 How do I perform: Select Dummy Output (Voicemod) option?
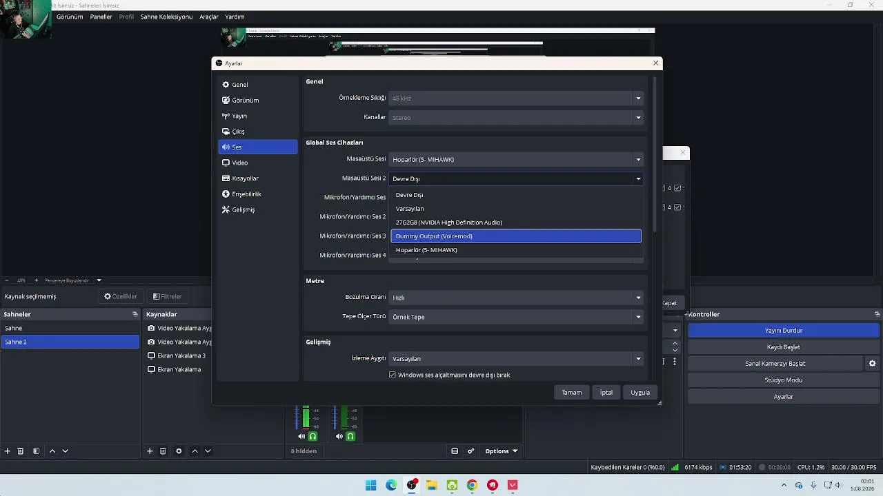[x=516, y=236]
